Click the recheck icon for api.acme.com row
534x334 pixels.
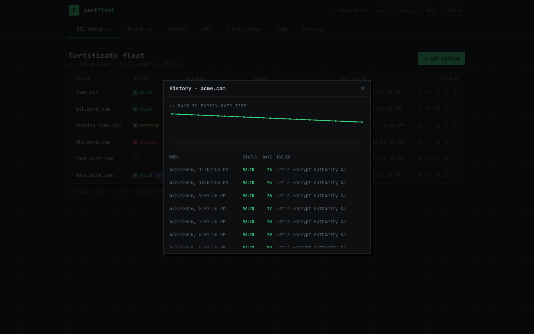click(x=429, y=109)
